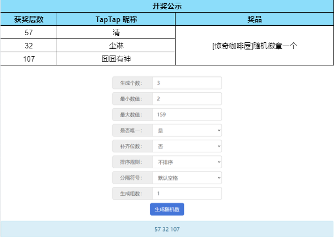Click the 奖品 column header

point(254,19)
